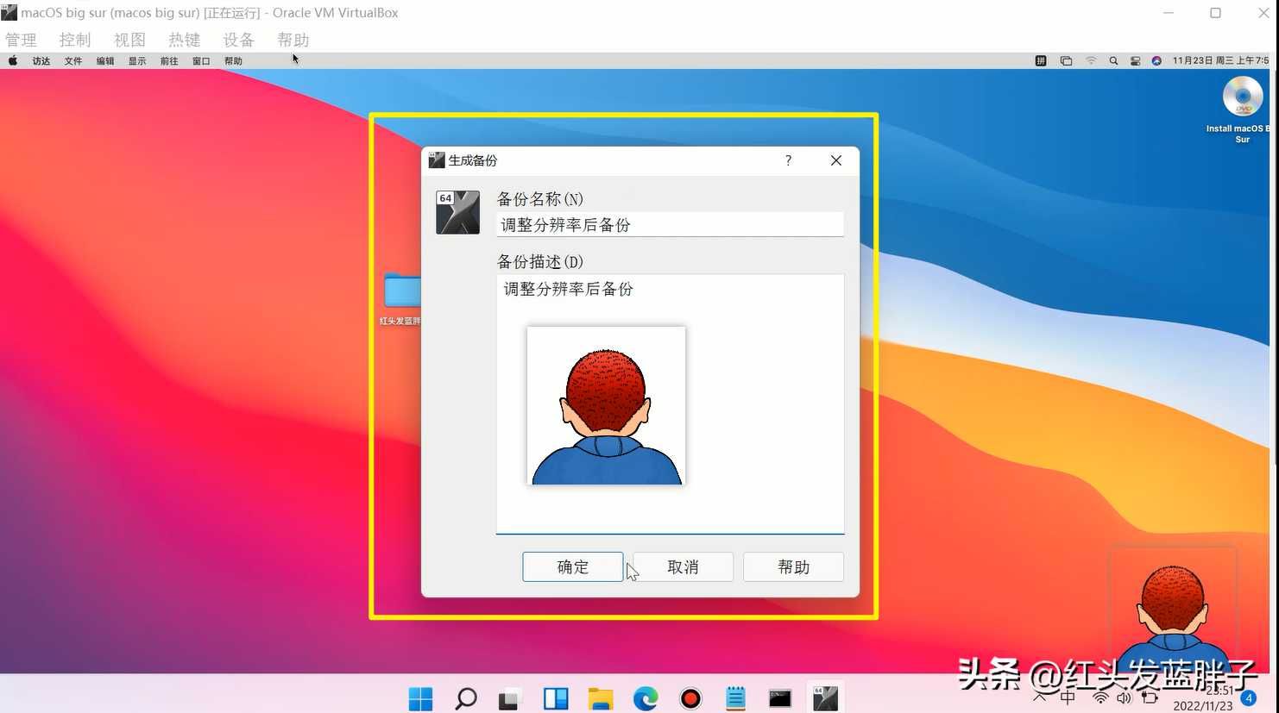Click the red screen recorder taskbar icon
This screenshot has height=713, width=1279.
[690, 698]
